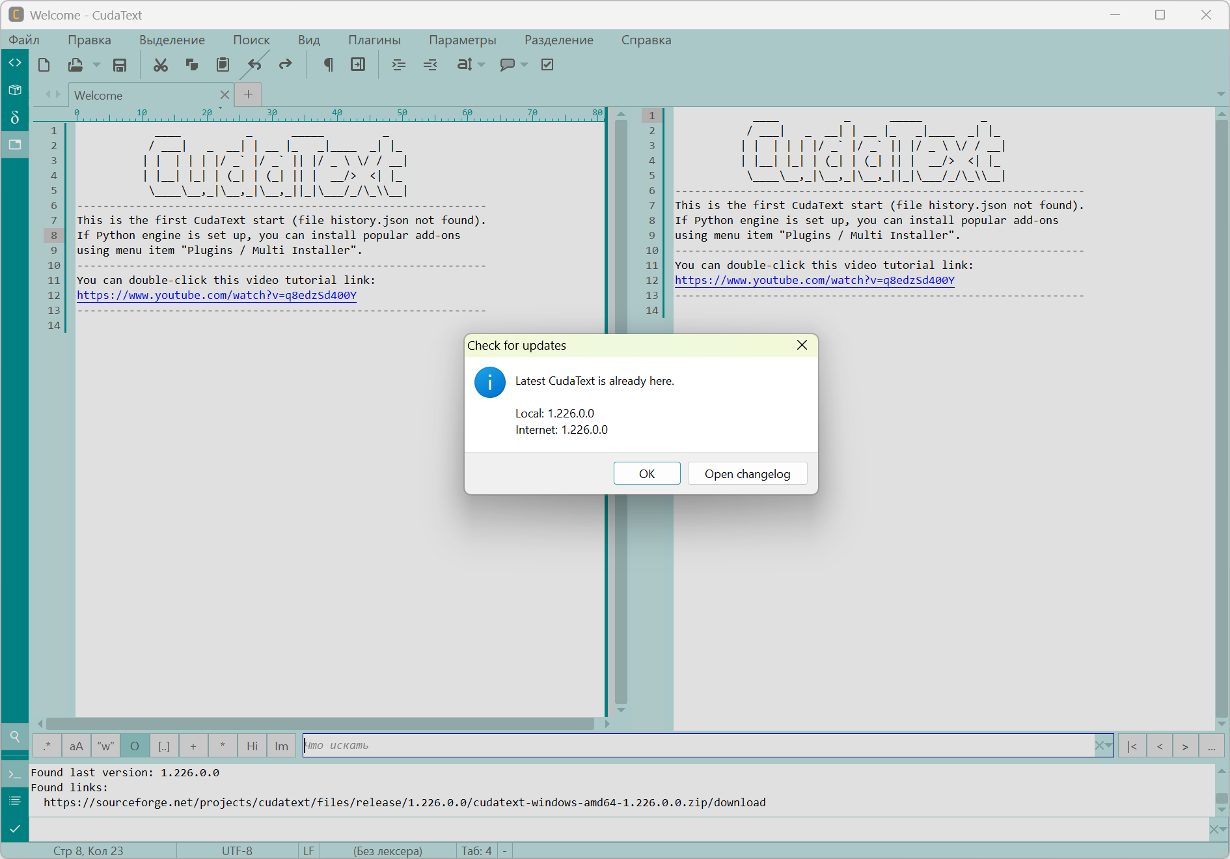Viewport: 1230px width, 859px height.
Task: Click the Redo arrow icon
Action: tap(285, 65)
